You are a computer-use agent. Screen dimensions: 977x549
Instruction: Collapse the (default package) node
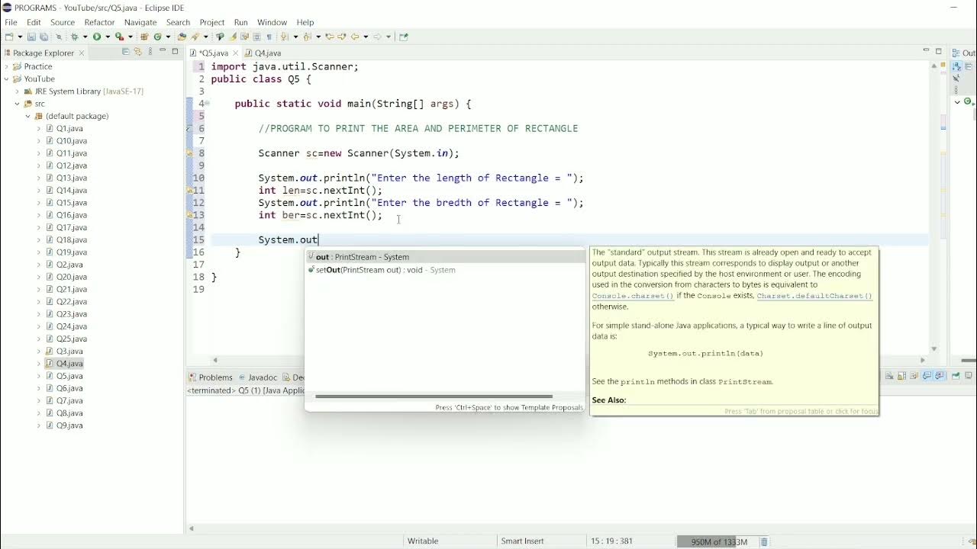(x=28, y=116)
